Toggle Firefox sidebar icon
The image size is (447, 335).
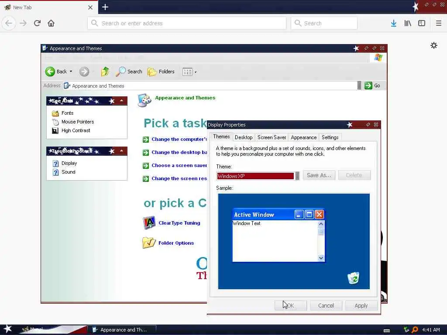pos(422,23)
